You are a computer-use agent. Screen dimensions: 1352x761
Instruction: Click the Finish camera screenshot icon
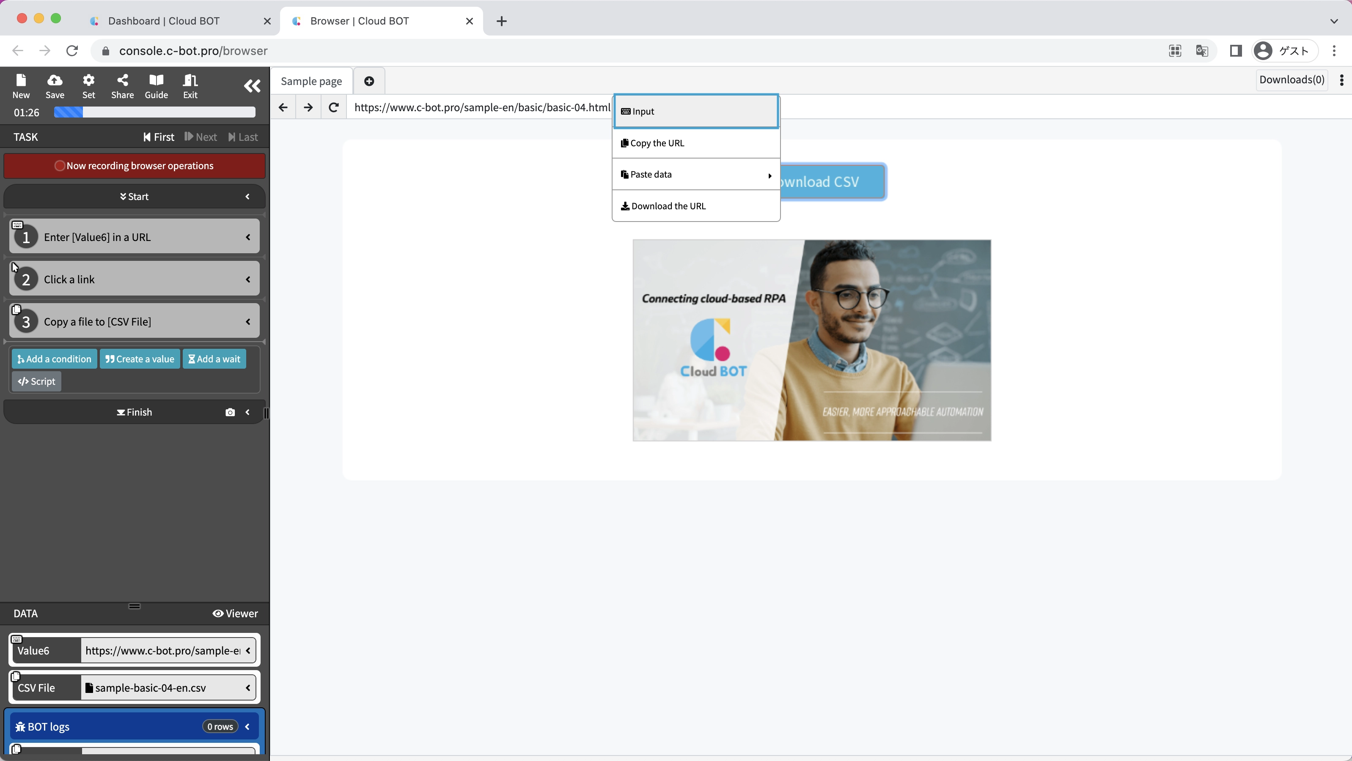(x=230, y=412)
